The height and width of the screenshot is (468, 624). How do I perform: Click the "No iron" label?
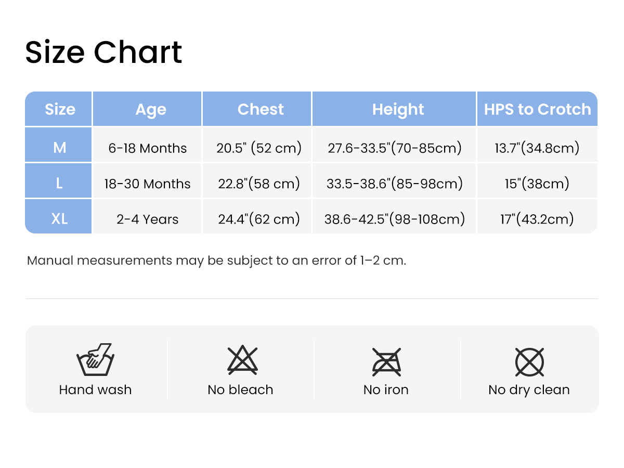(x=386, y=389)
